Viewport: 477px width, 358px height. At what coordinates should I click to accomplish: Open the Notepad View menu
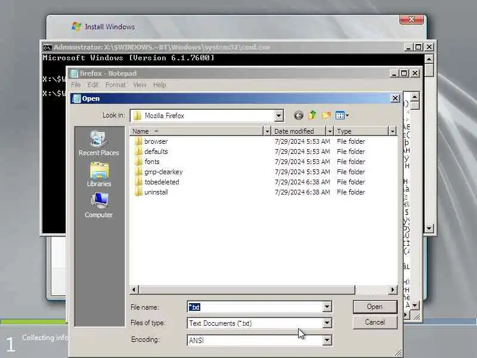(x=140, y=85)
